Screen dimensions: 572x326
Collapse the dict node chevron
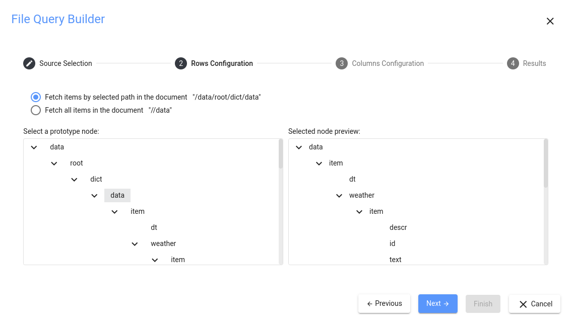[x=74, y=180]
